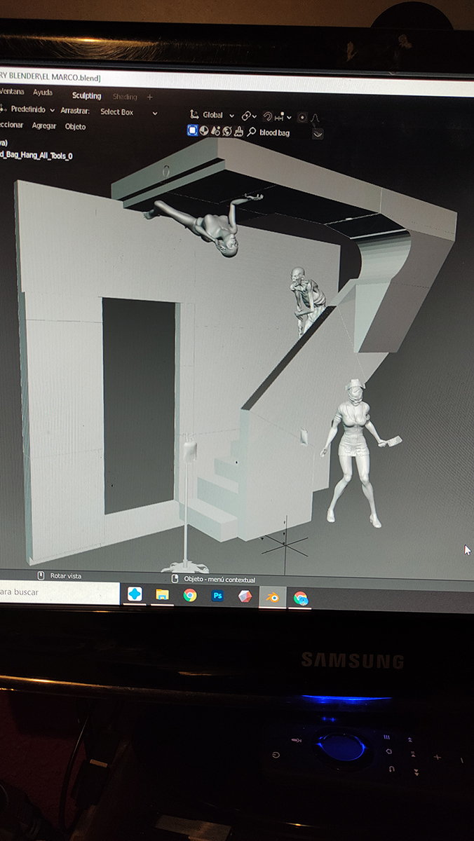Open the Agregar menu in viewport header
Screen dimensions: 474x841
44,126
